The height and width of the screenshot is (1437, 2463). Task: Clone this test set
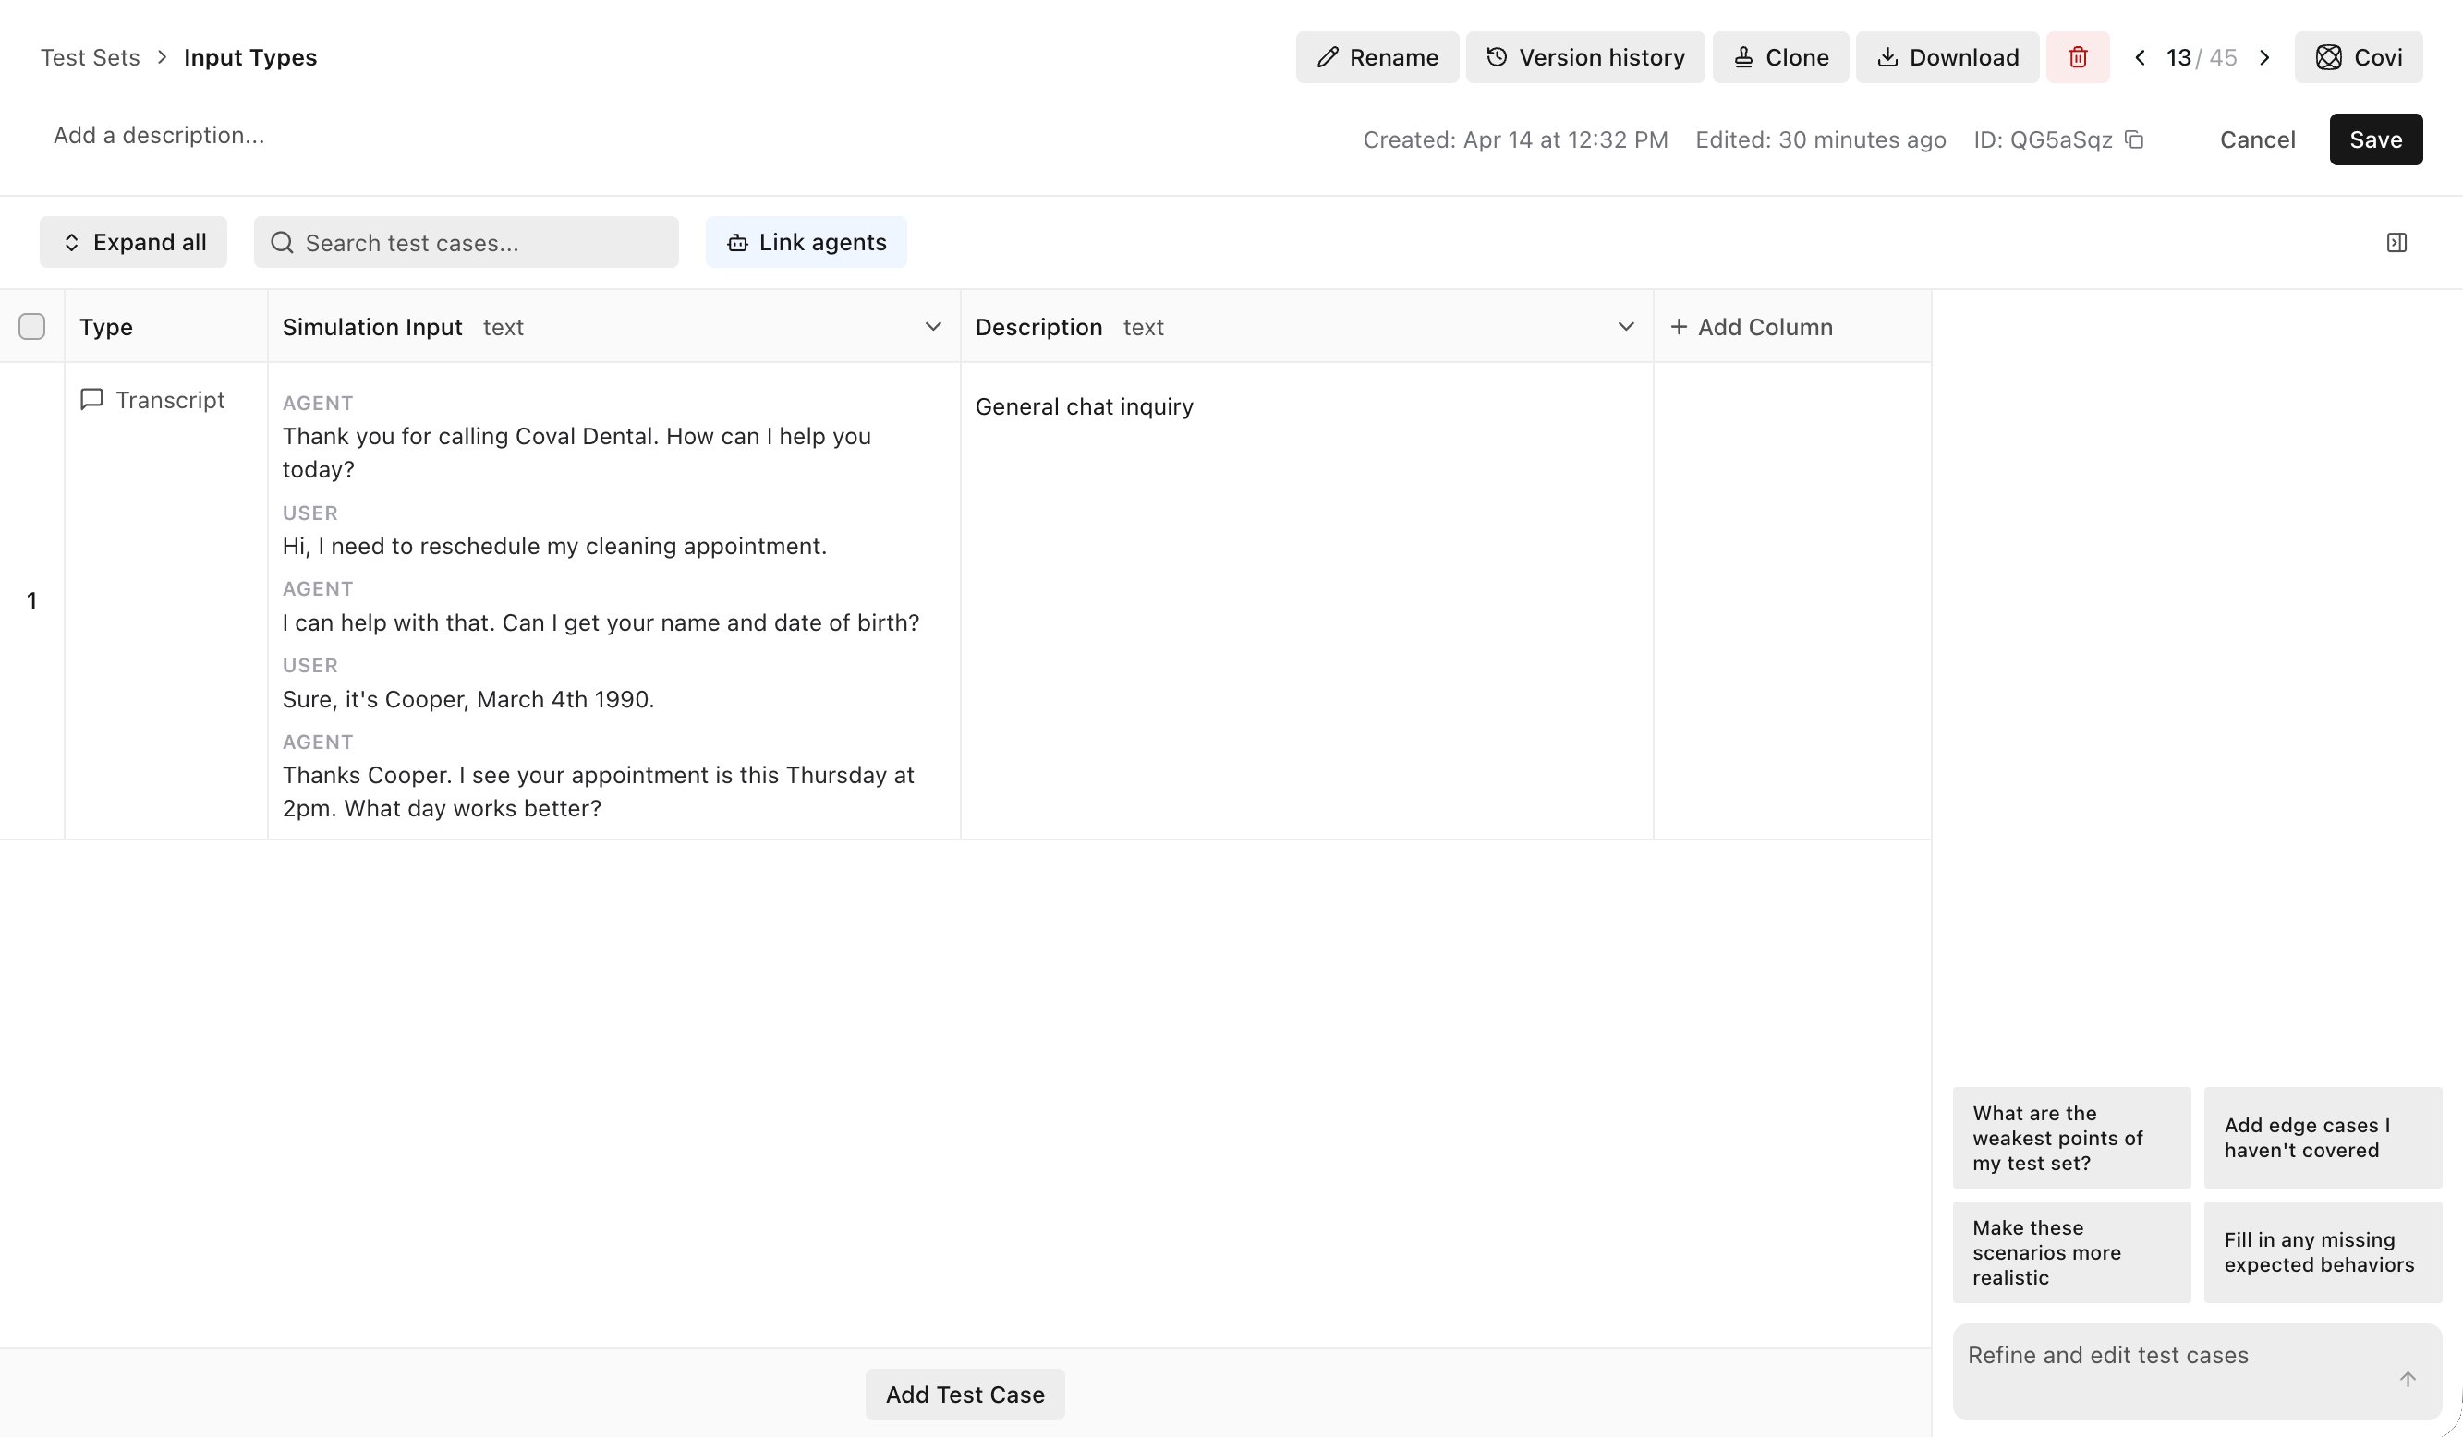point(1781,57)
